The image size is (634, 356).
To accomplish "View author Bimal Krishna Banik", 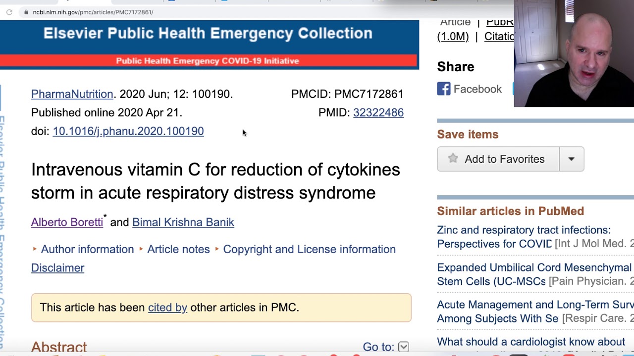I will click(183, 222).
